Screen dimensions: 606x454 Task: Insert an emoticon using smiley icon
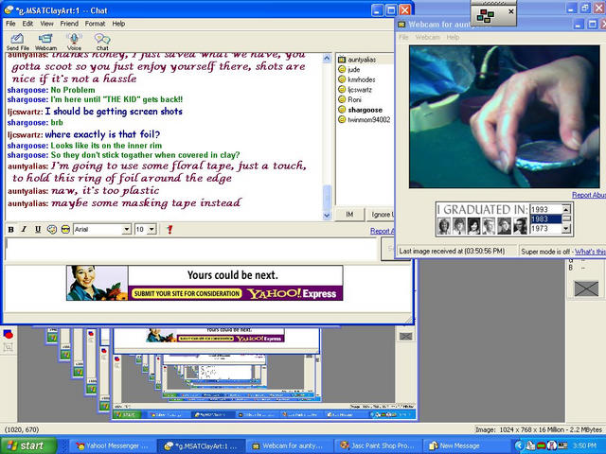[x=52, y=229]
